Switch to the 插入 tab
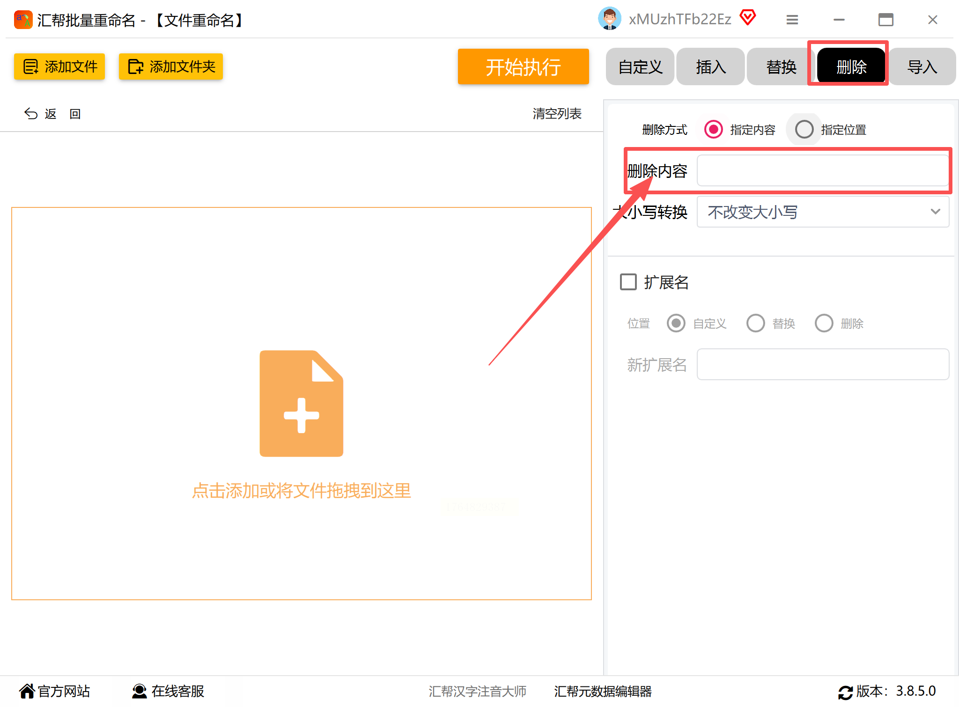Viewport: 959px width, 707px height. click(x=710, y=67)
